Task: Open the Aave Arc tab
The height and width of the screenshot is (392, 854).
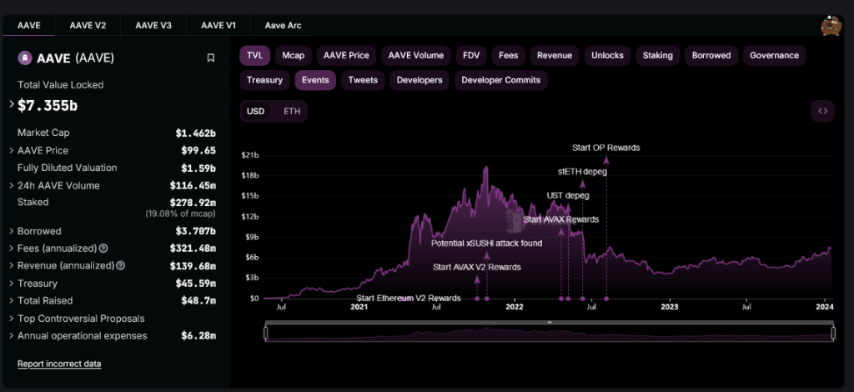Action: point(284,25)
